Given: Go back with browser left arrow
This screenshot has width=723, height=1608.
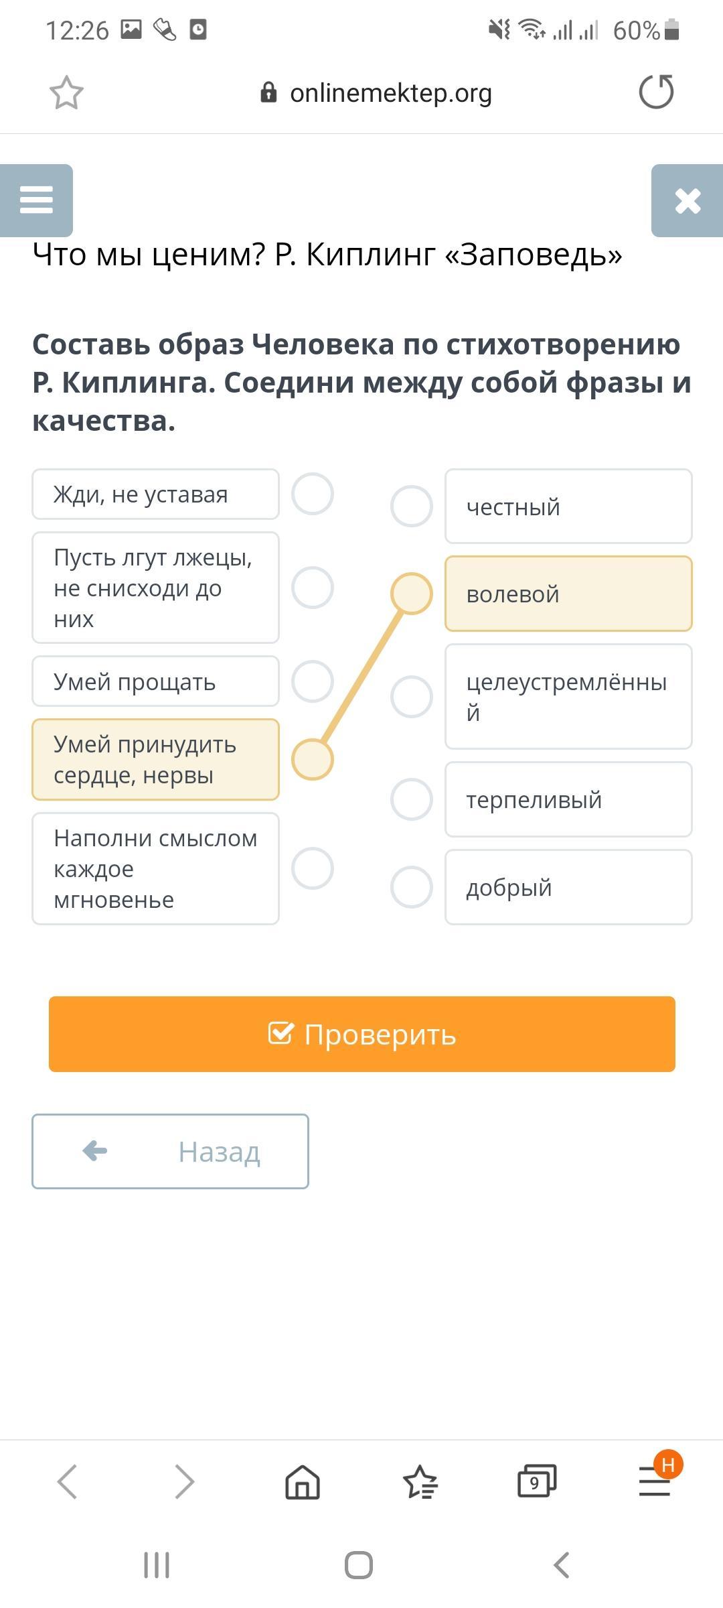Looking at the screenshot, I should pyautogui.click(x=68, y=1481).
